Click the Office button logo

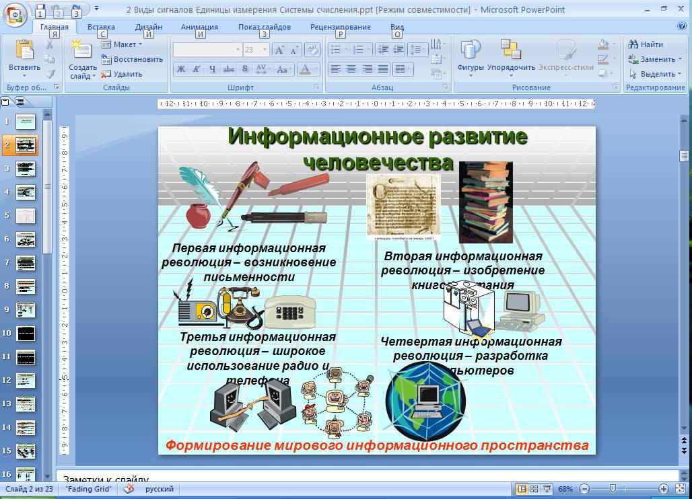coord(15,13)
